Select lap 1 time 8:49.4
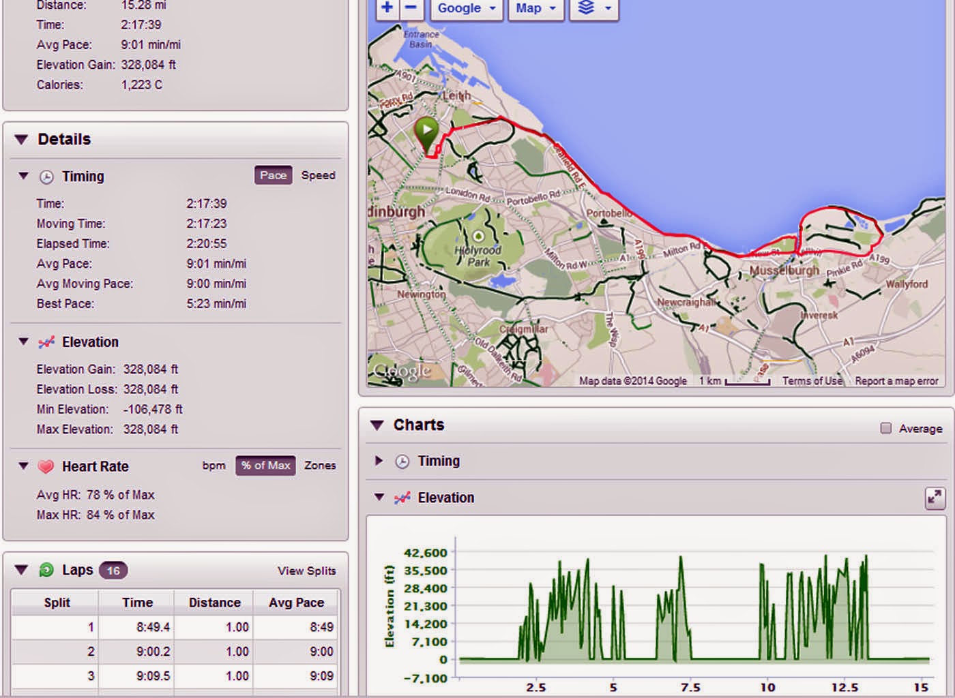 coord(153,627)
